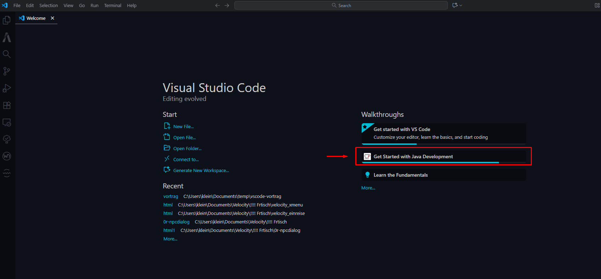
Task: Click progress bar under Java Development walkthrough
Action: [x=444, y=163]
